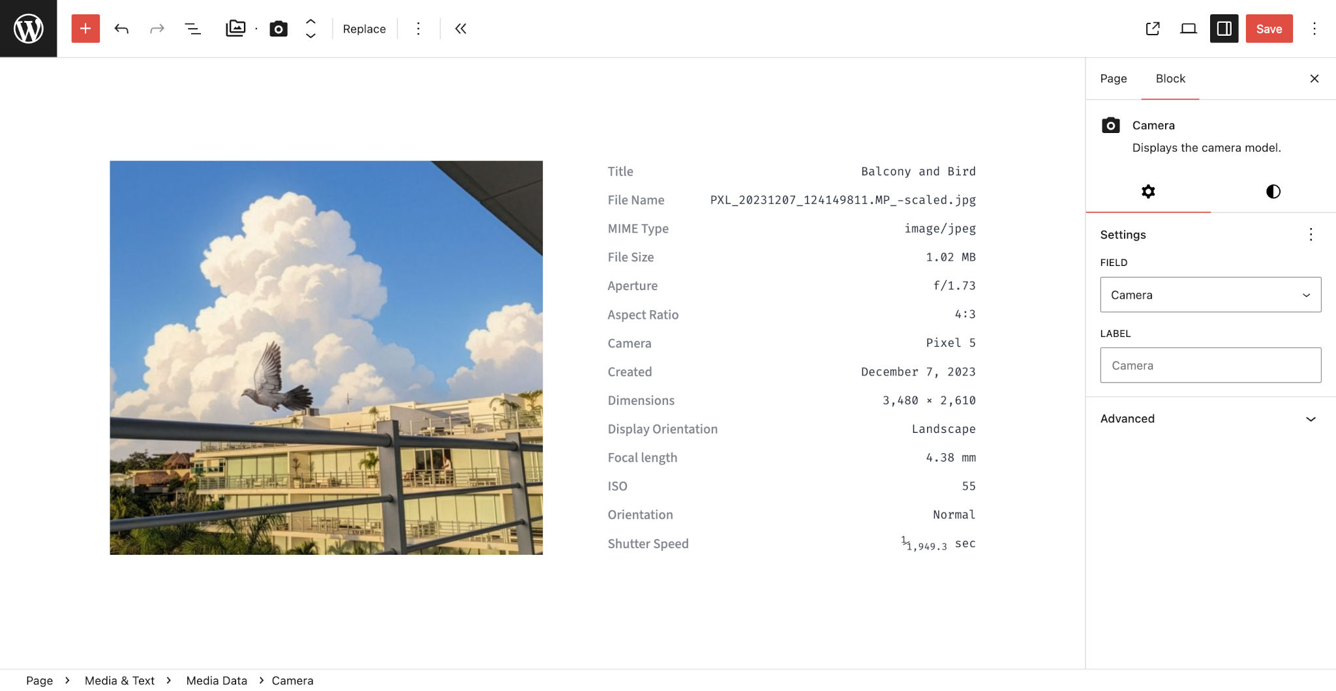Save the page
The image size is (1336, 691).
[x=1269, y=29]
